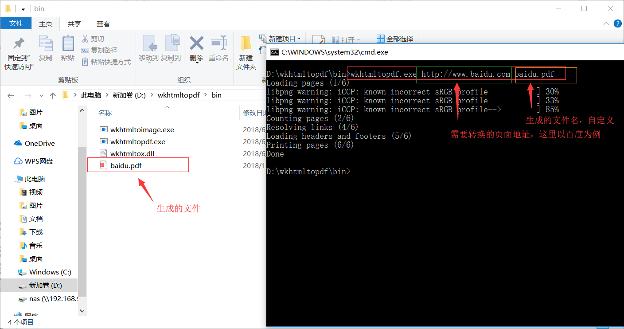Select the file named wkhtmltox.dll
Screen dimensions: 624x329
coord(132,153)
